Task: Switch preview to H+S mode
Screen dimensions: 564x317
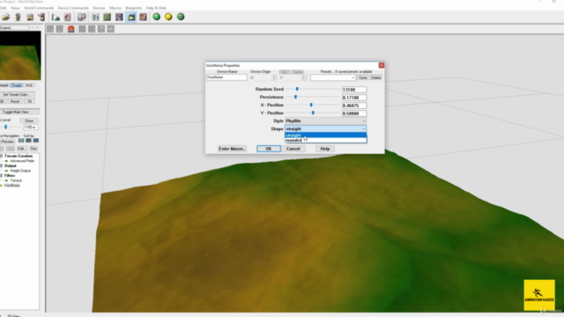Action: [29, 85]
